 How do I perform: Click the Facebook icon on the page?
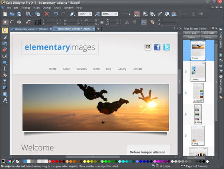point(157,47)
